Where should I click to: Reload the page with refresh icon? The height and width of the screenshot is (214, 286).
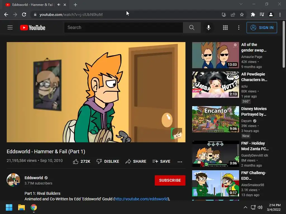click(24, 14)
